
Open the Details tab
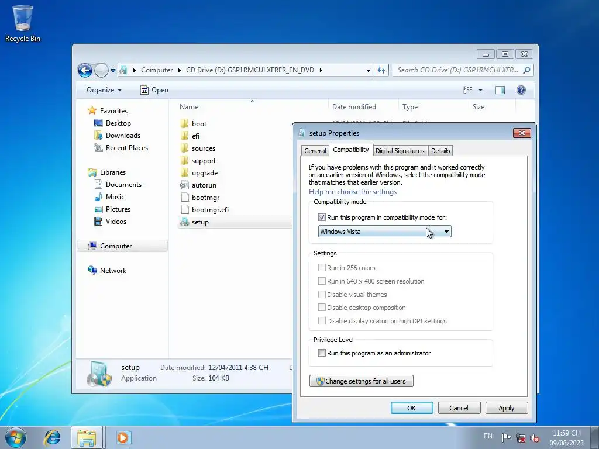440,151
